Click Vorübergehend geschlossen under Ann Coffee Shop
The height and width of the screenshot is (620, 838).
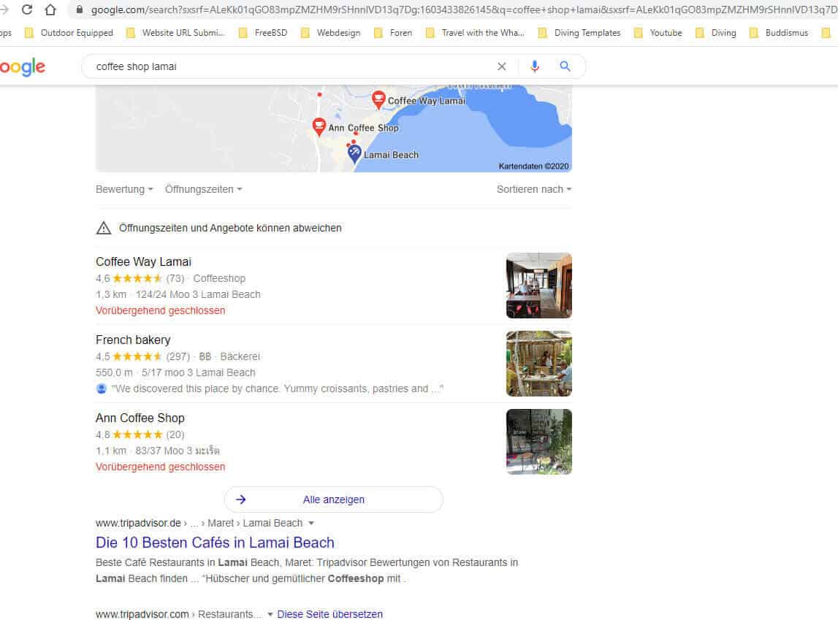(160, 466)
